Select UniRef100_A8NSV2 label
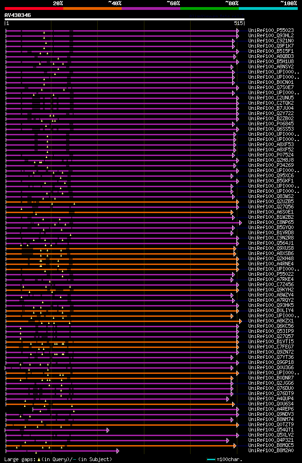 (271, 67)
